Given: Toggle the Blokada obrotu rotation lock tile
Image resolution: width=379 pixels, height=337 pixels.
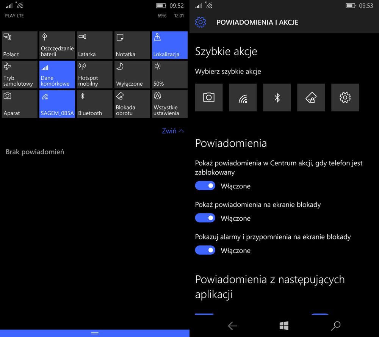Looking at the screenshot, I should tap(132, 104).
